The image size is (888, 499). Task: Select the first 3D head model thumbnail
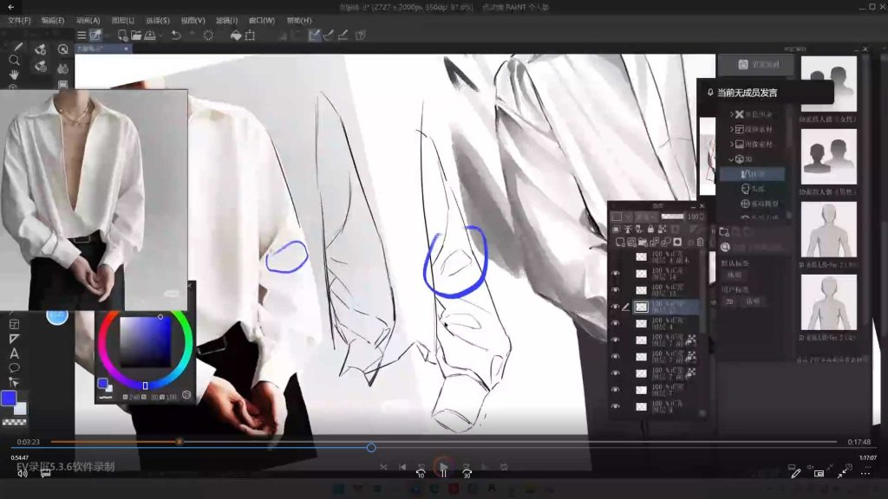tap(828, 83)
